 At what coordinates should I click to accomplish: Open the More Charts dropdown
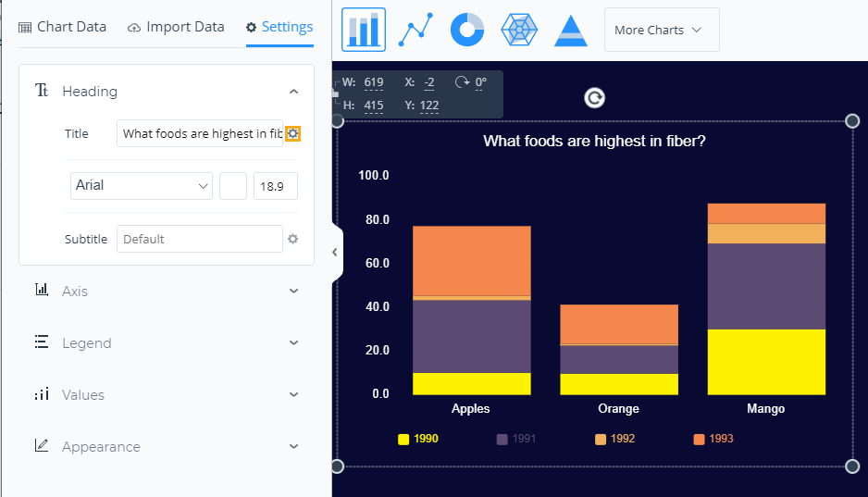[x=661, y=30]
